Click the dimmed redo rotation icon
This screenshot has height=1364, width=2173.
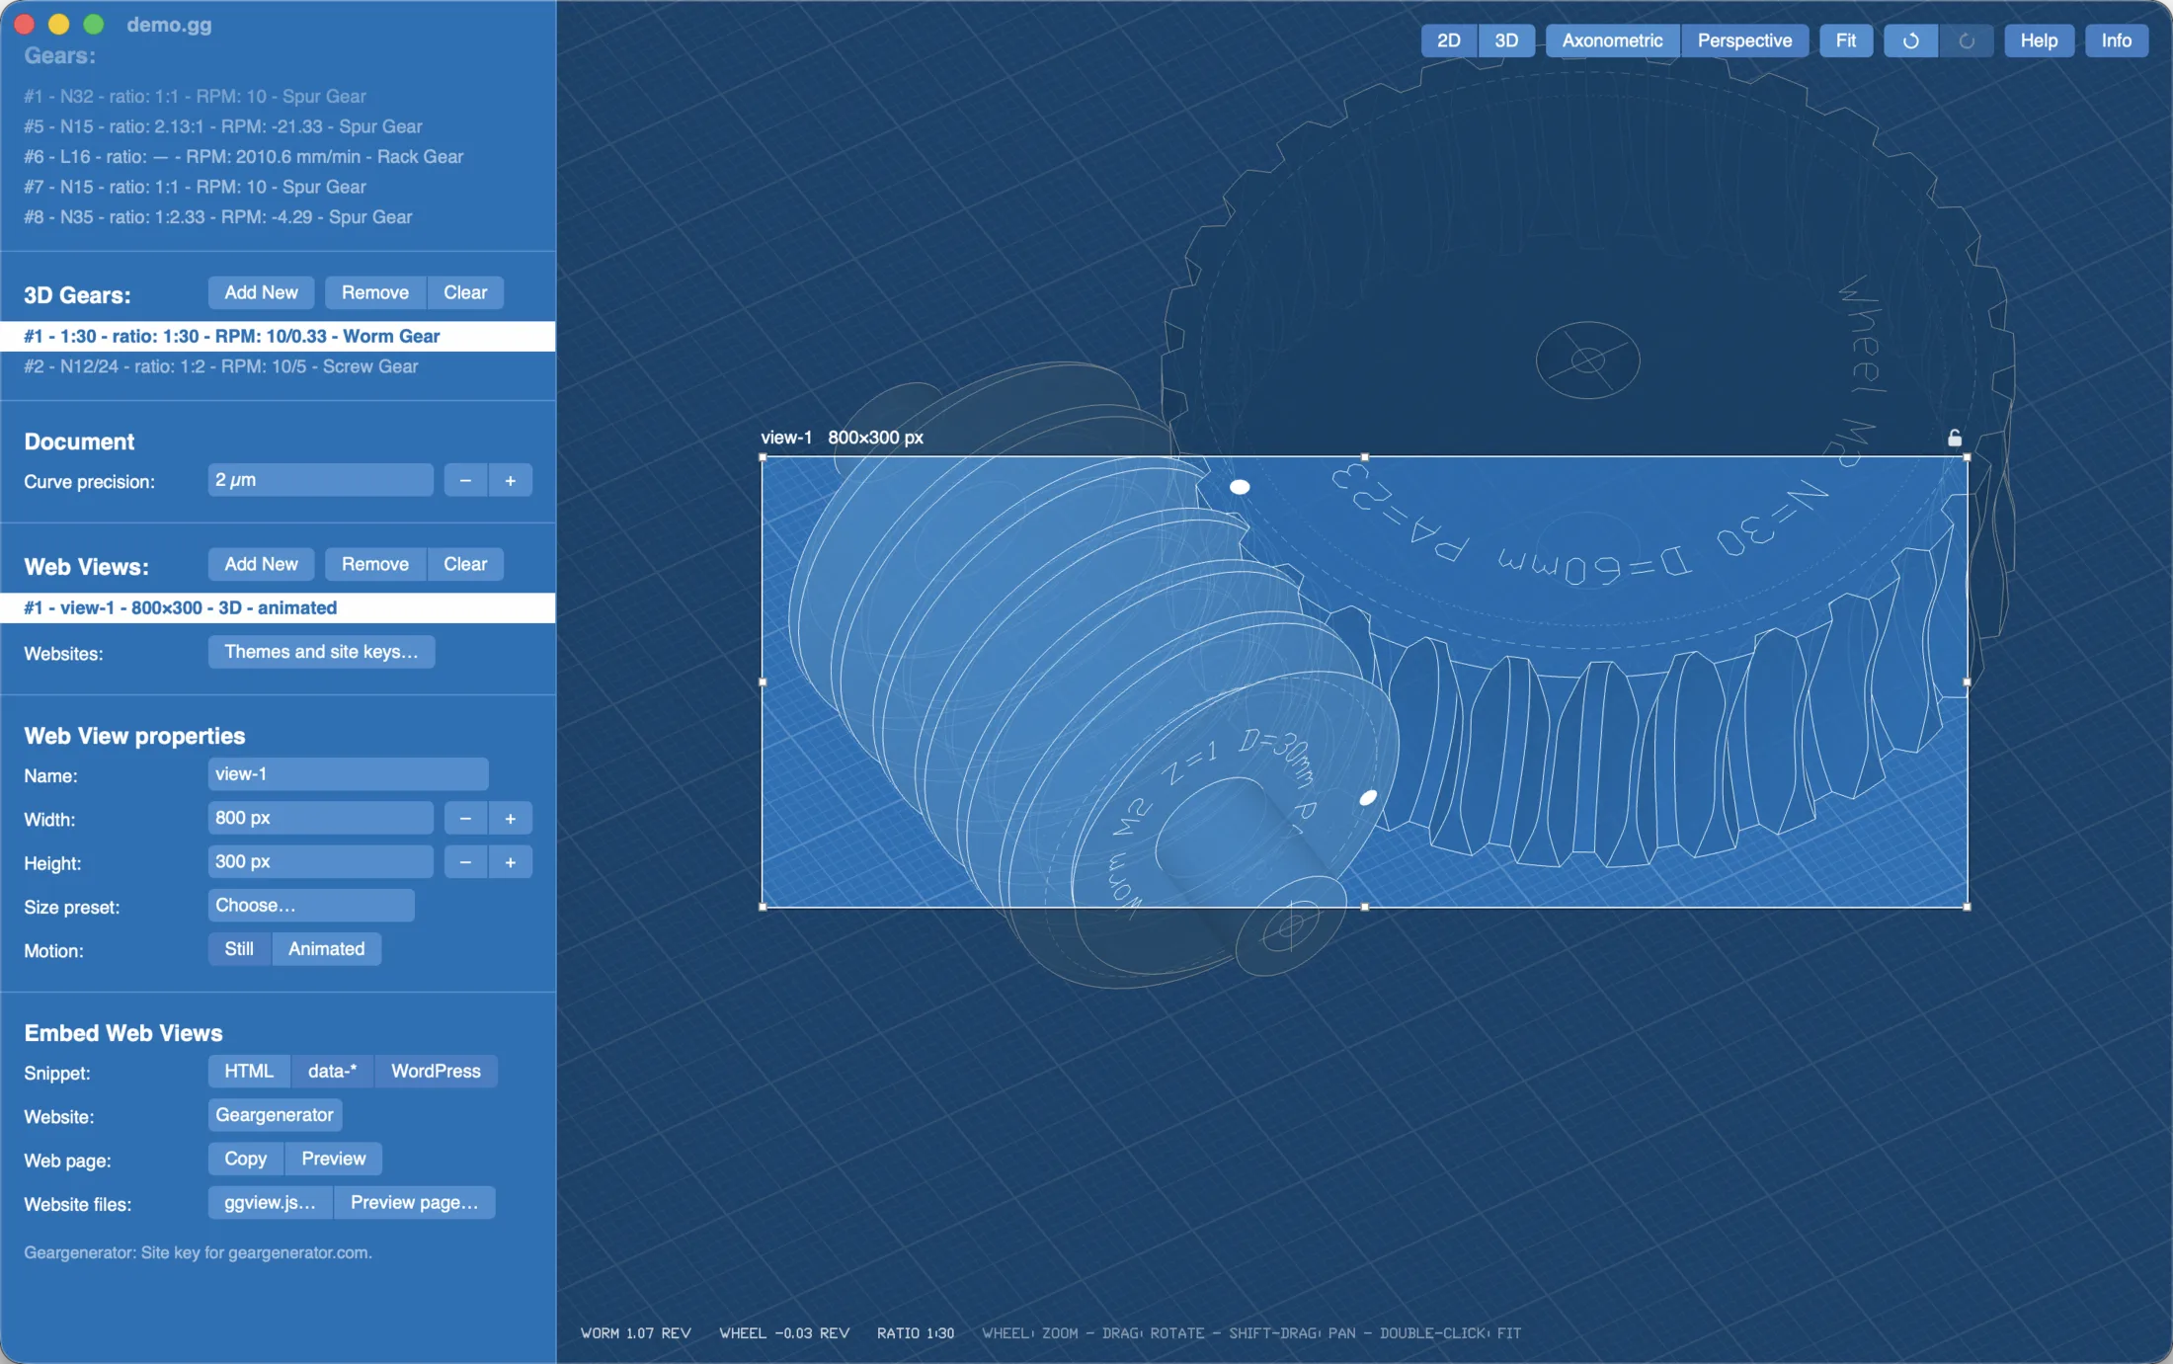[x=1966, y=40]
